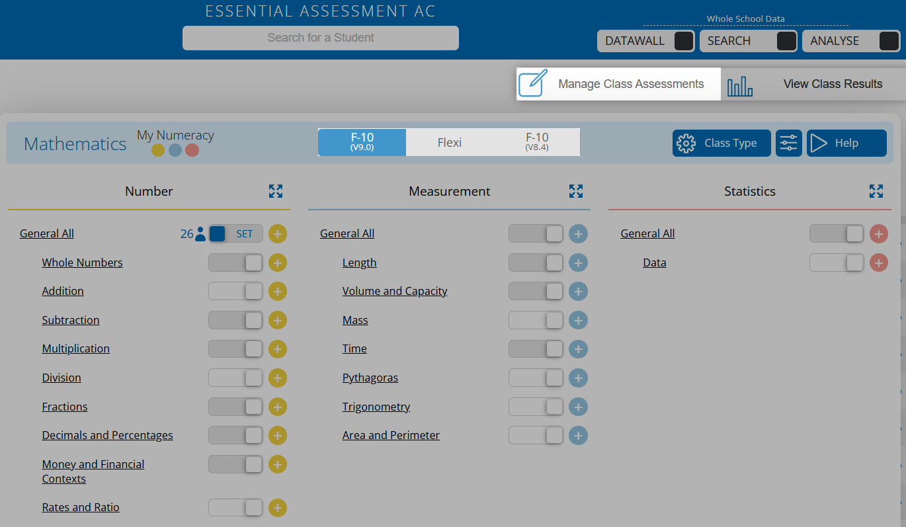
Task: Click the plus icon for Multiplication
Action: [x=278, y=348]
